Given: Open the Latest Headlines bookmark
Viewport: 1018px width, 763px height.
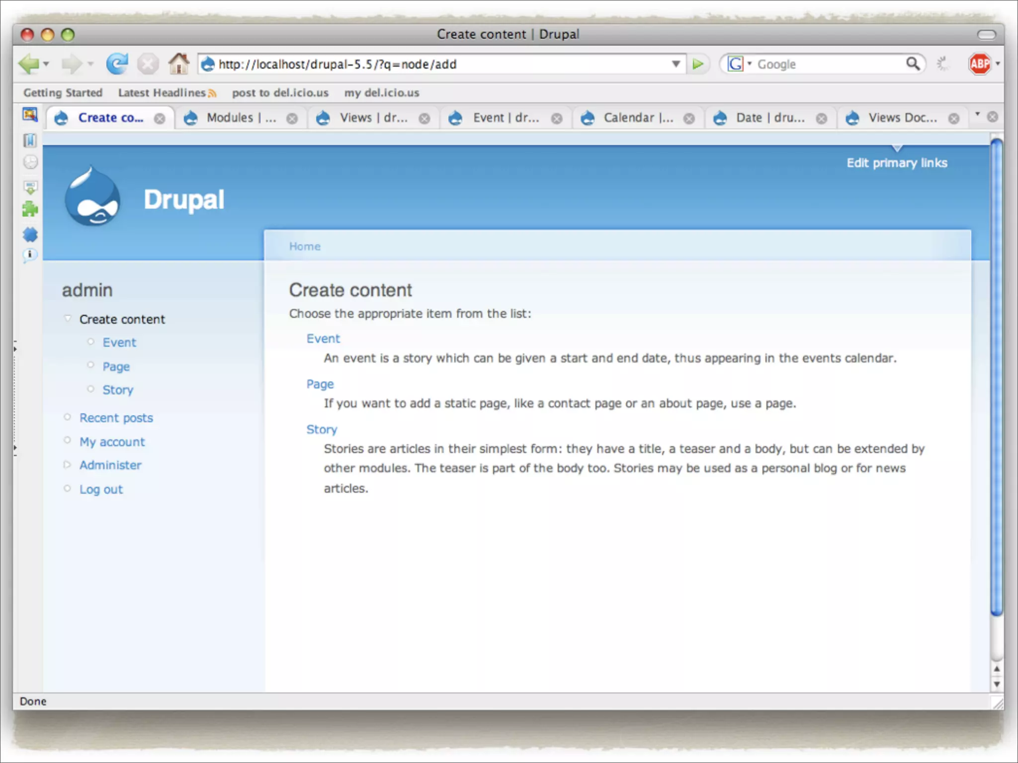Looking at the screenshot, I should [162, 93].
